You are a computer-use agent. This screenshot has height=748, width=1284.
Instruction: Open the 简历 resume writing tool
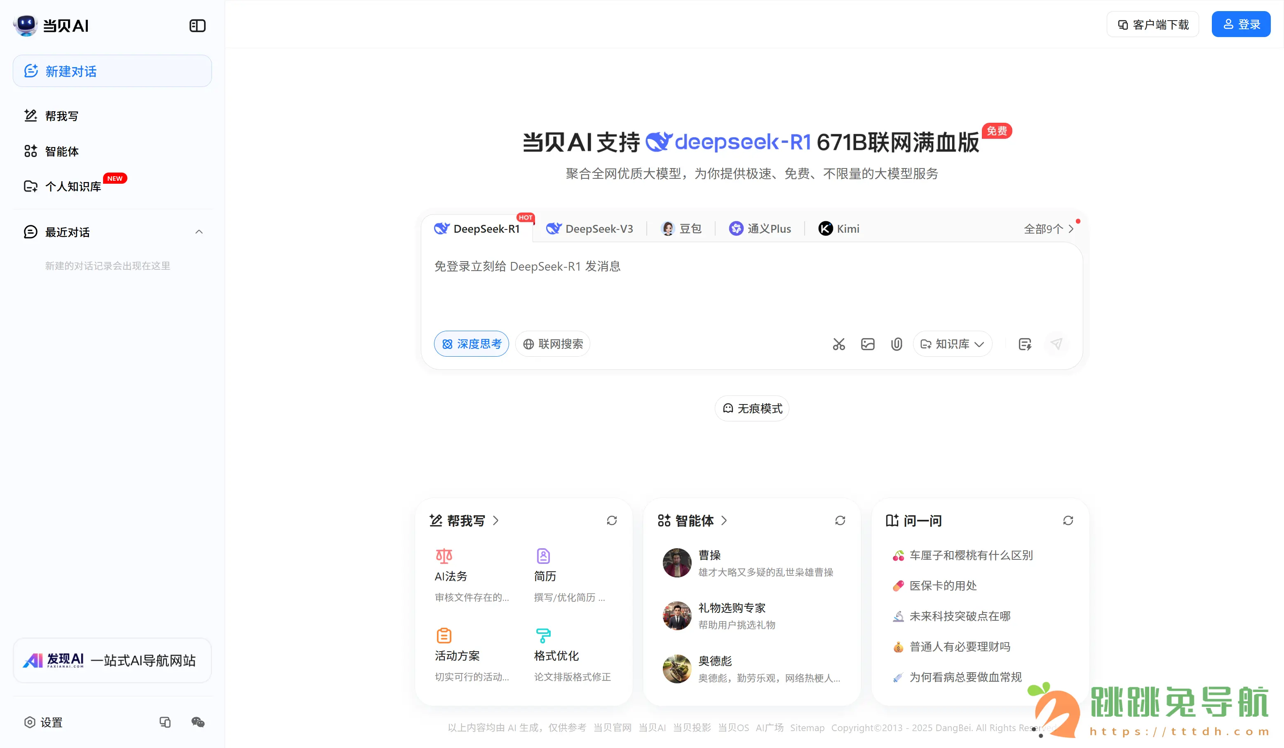pyautogui.click(x=570, y=575)
